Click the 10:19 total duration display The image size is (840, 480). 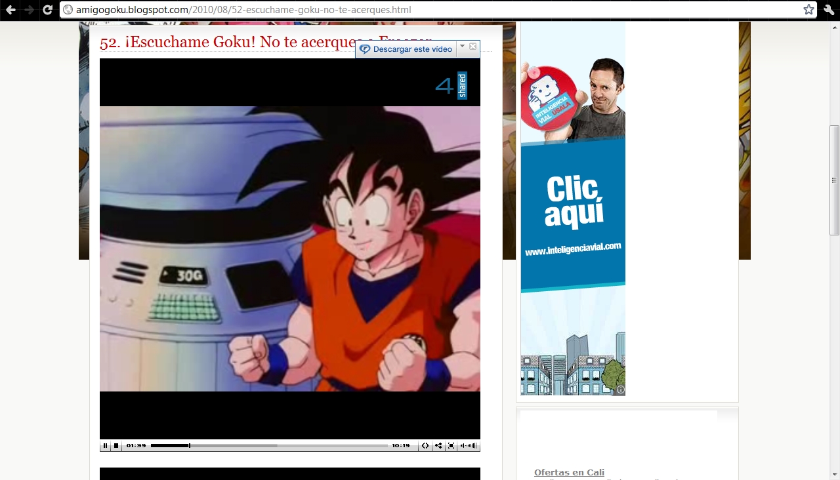pos(401,446)
